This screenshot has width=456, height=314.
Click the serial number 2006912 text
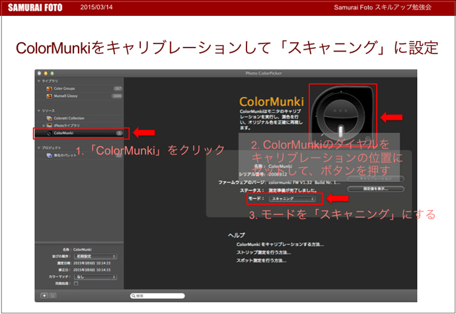coord(278,175)
